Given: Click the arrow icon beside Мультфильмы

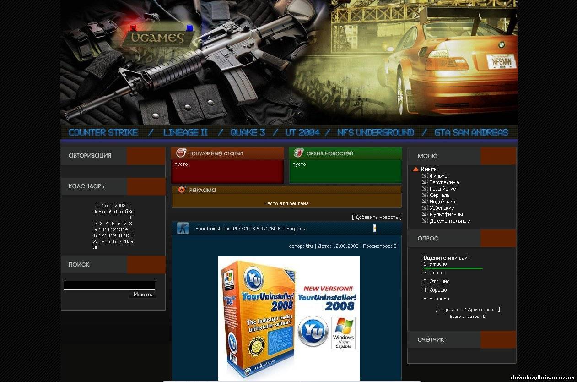Looking at the screenshot, I should 424,214.
